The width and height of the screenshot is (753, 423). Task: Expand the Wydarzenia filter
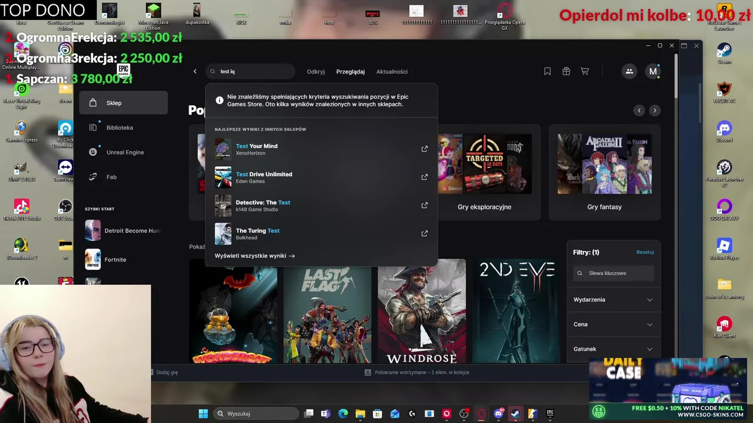pos(614,300)
